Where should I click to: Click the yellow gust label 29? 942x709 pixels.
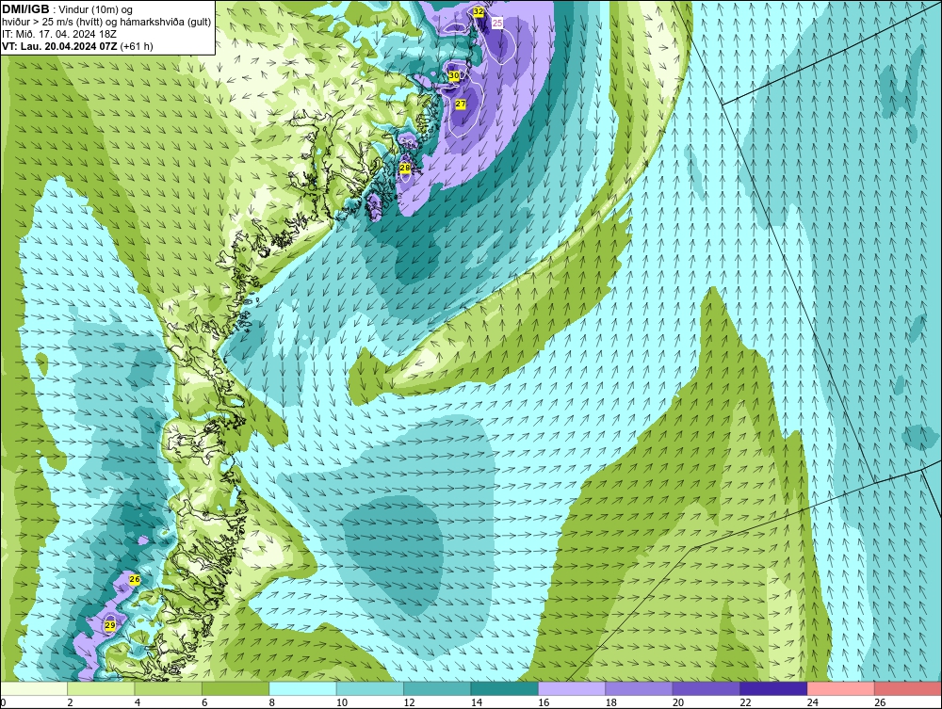click(110, 625)
